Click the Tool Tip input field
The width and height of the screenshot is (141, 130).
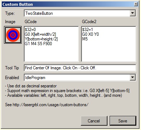(80, 68)
